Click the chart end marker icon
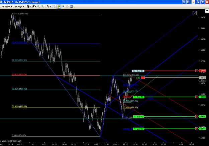Viewport: 209px width, 146px height. (195, 13)
